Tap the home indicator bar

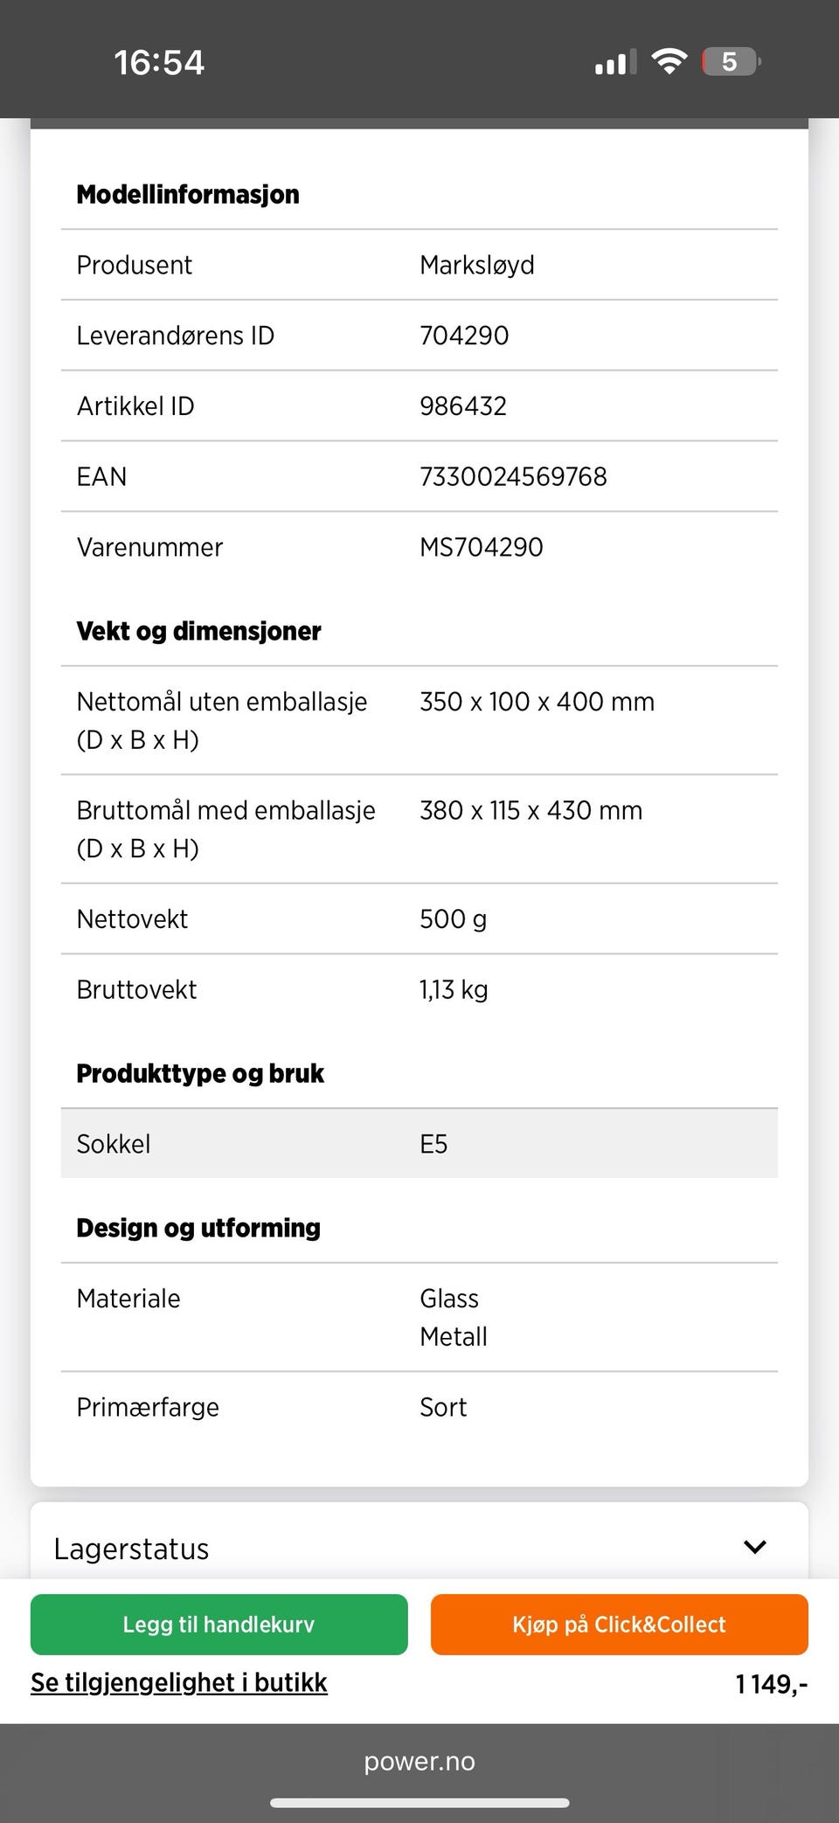click(419, 1802)
